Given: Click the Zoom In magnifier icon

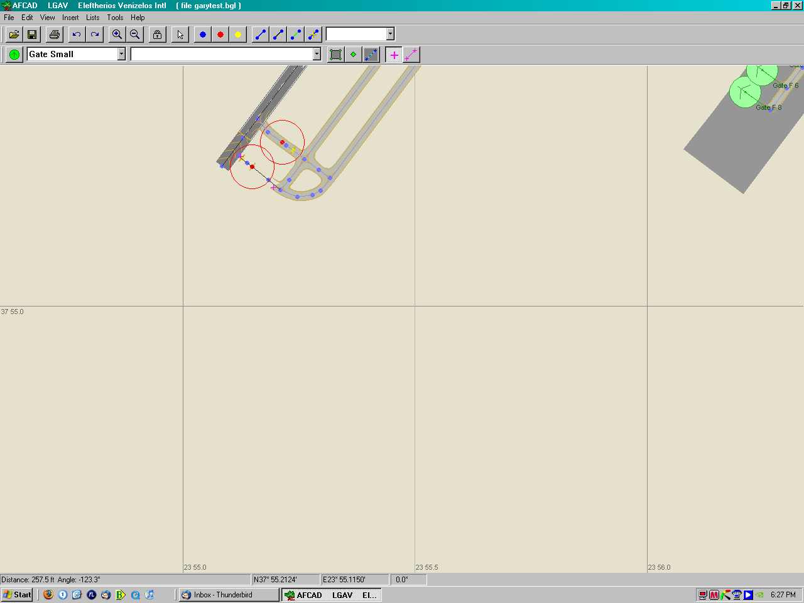Looking at the screenshot, I should click(x=117, y=35).
